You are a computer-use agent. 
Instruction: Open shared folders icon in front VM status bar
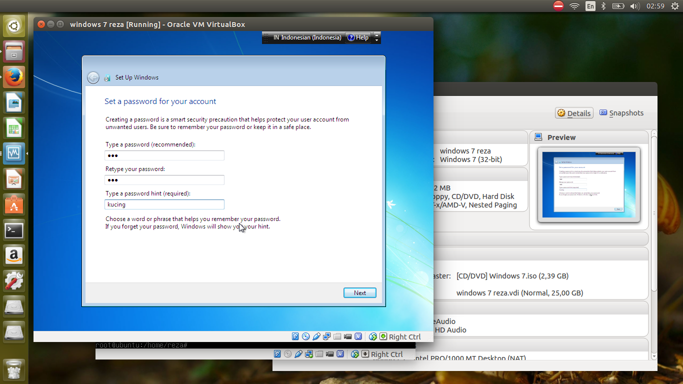click(337, 336)
